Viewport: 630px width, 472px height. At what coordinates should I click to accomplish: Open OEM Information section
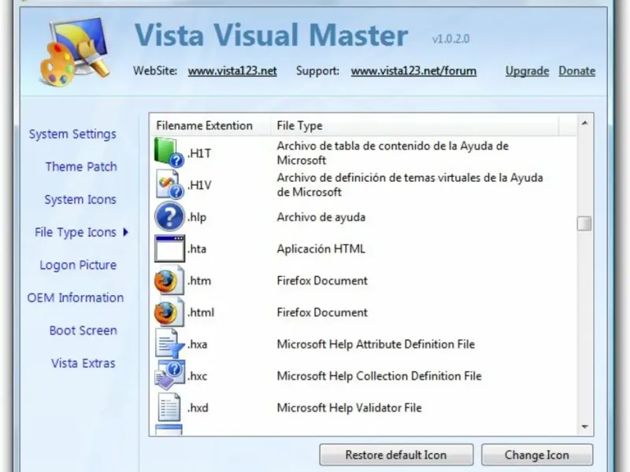pos(76,298)
